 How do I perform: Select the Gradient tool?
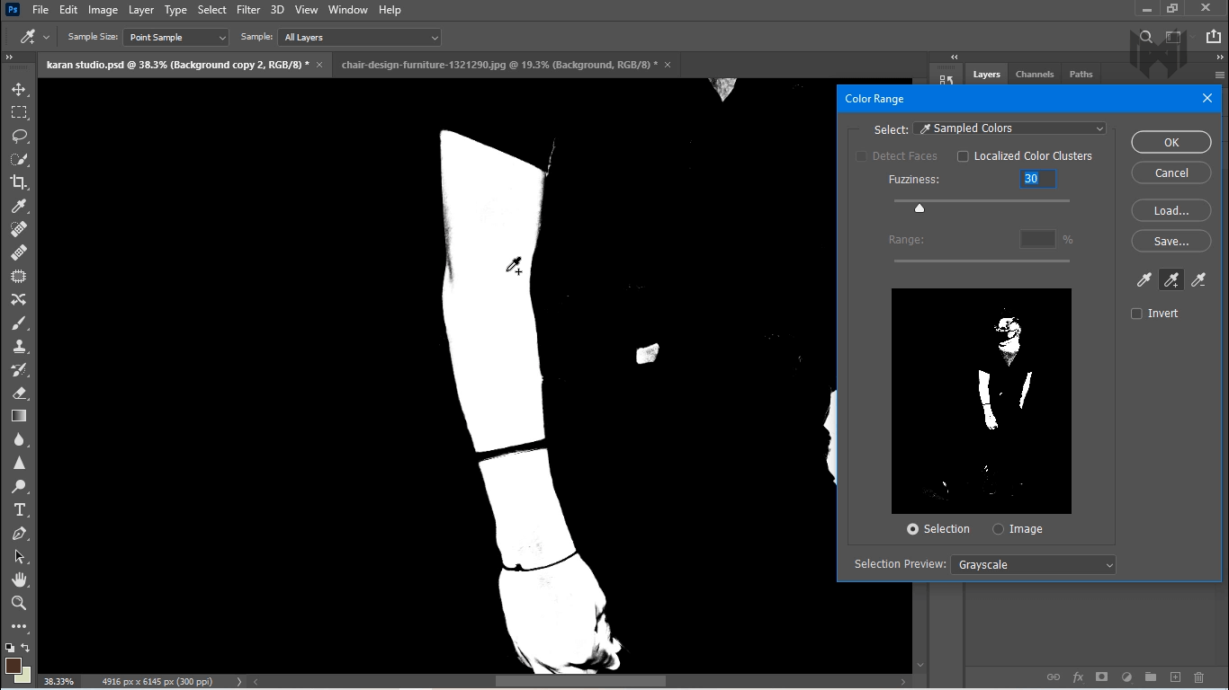pos(19,416)
